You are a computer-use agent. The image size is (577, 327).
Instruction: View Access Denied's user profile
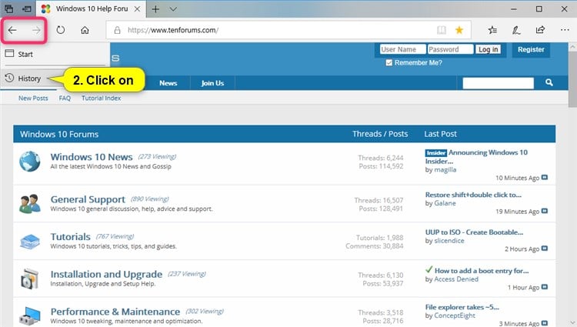pyautogui.click(x=456, y=279)
